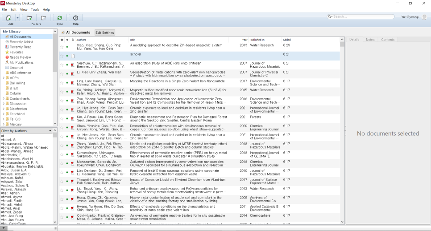Open PDF icon for chitosan adsorption study

click(73, 65)
